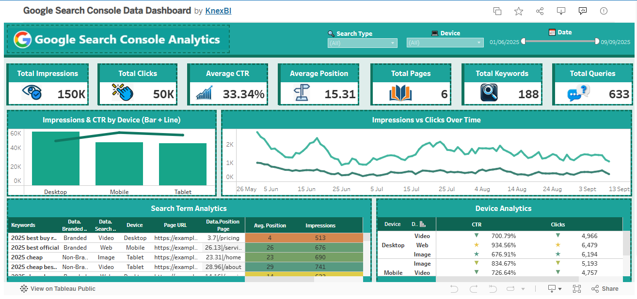Click the Page URL column header
Viewport: 637px width, 299px height.
175,225
